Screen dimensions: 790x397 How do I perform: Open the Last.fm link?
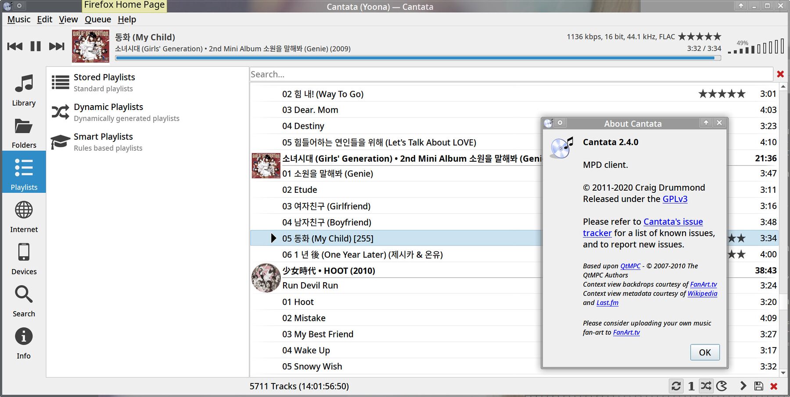(x=607, y=303)
